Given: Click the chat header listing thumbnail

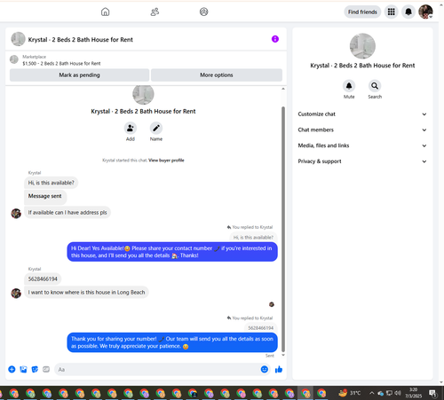Looking at the screenshot, I should tap(18, 39).
